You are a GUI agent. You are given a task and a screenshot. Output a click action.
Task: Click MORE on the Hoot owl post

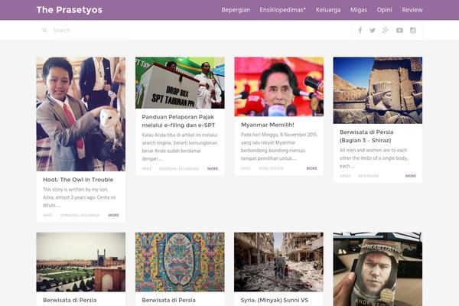(x=113, y=215)
